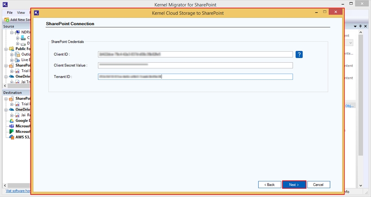Collapse the Public Folder node in Source
This screenshot has height=197, width=371.
(6, 49)
